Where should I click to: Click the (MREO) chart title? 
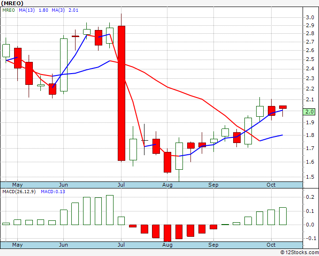12,3
